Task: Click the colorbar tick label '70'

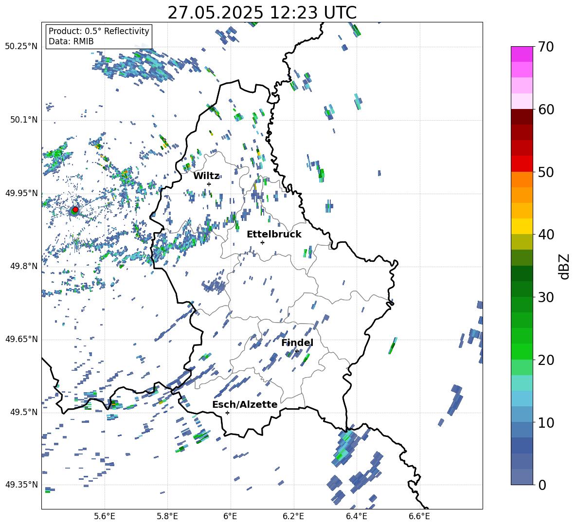Action: (x=546, y=47)
